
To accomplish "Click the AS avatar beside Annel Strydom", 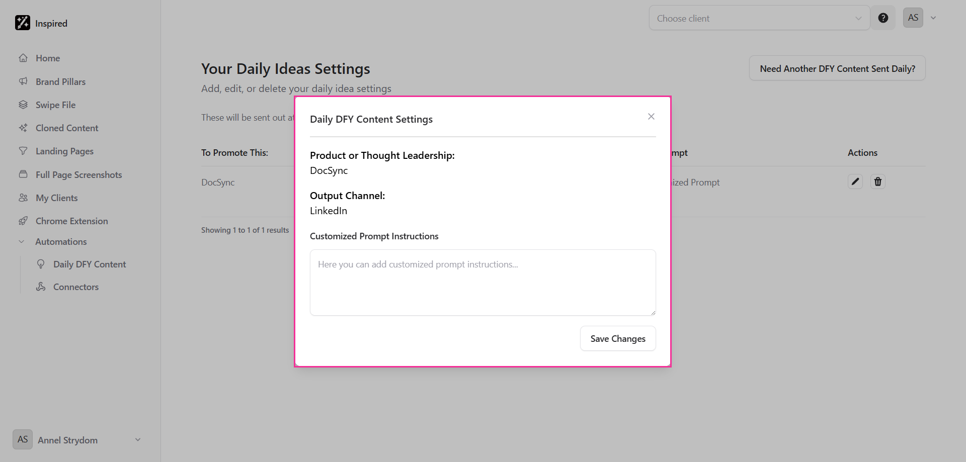I will click(23, 439).
